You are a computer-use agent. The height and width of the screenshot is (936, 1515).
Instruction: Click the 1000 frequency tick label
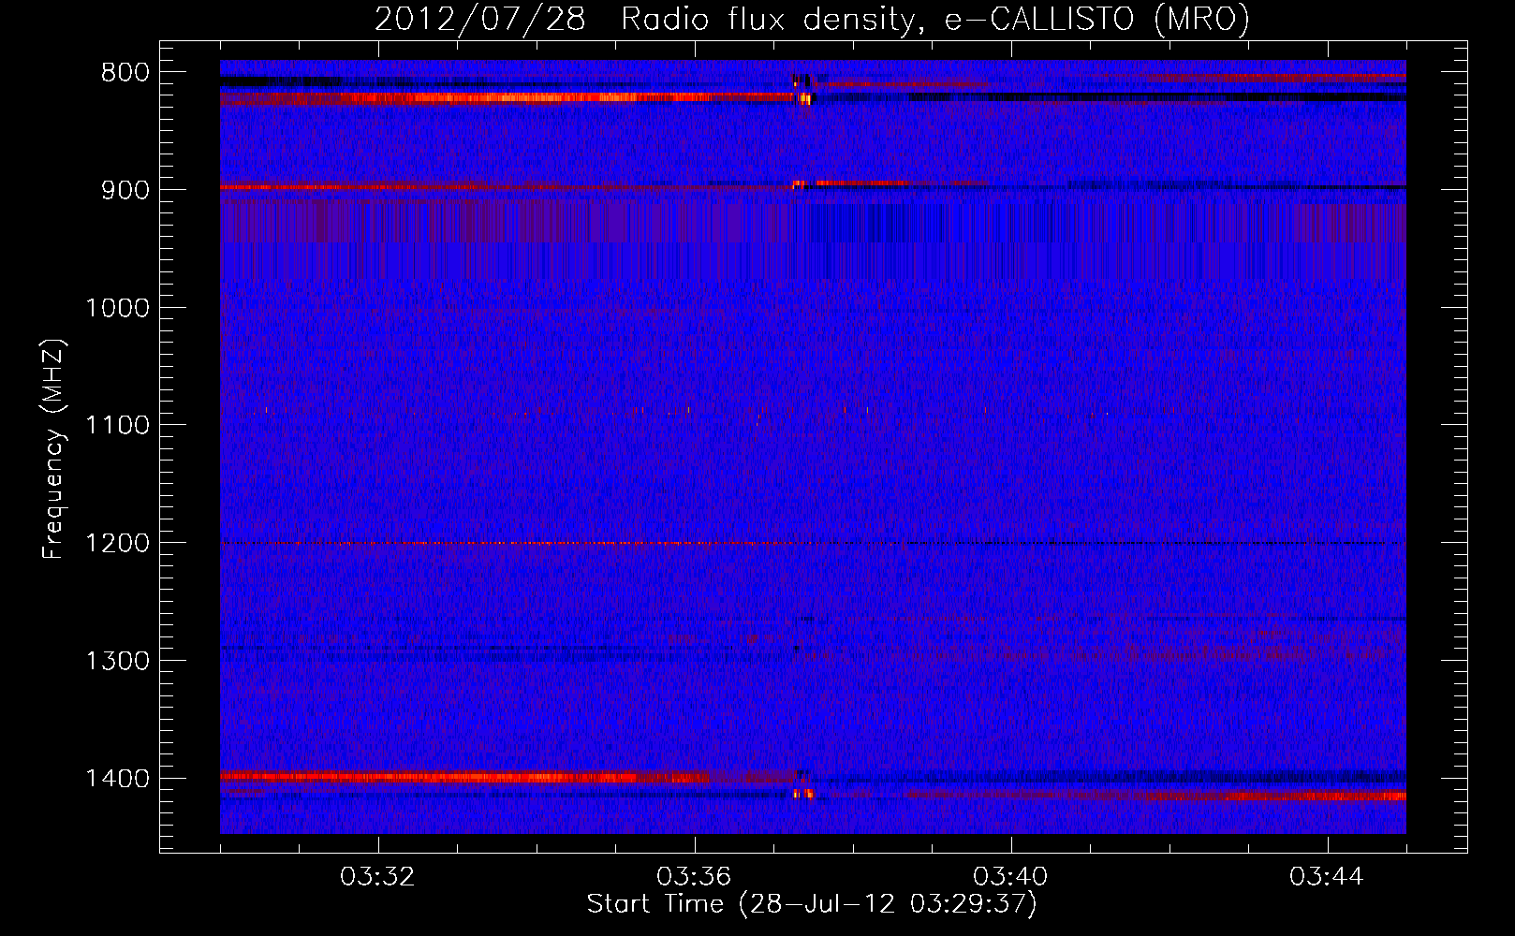point(117,308)
